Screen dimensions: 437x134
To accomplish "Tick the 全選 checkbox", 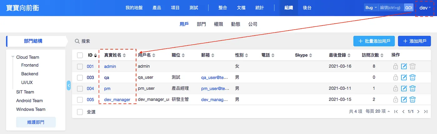I will pyautogui.click(x=80, y=112).
